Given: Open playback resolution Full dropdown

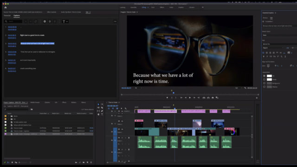Looking at the screenshot, I should [238, 88].
